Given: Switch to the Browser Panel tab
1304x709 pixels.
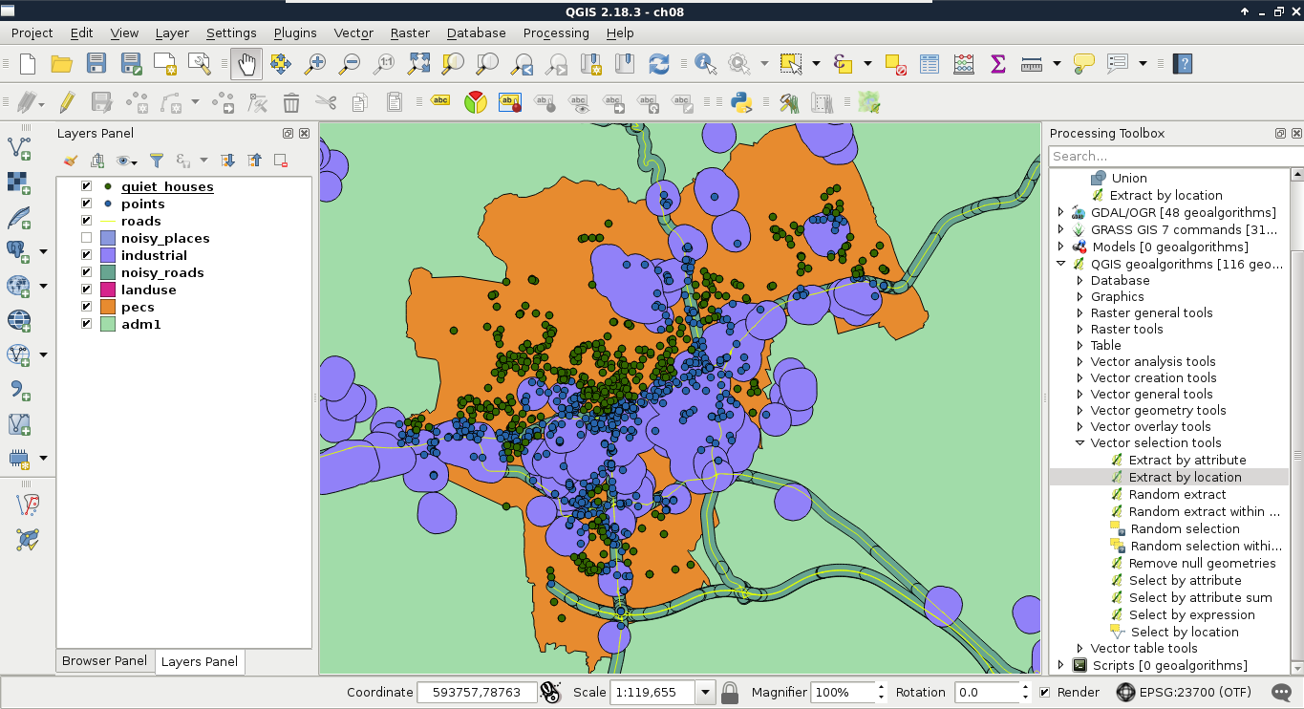Looking at the screenshot, I should [x=104, y=660].
